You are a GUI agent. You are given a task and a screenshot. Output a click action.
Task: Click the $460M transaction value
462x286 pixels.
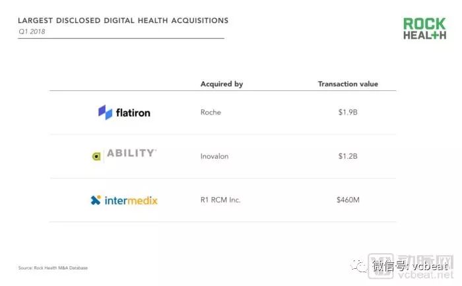point(347,200)
